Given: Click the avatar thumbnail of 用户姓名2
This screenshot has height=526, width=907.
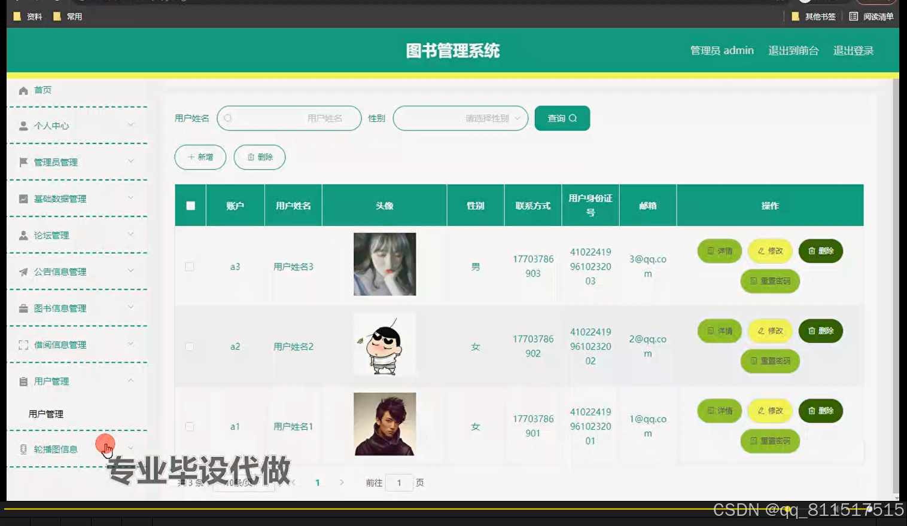Looking at the screenshot, I should point(384,344).
